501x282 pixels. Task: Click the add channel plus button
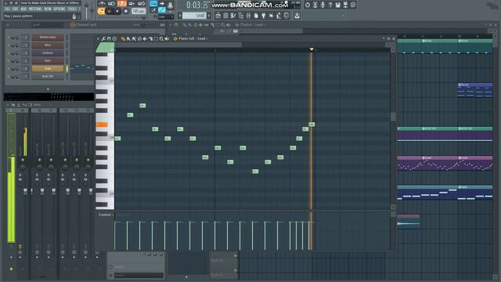(48, 89)
